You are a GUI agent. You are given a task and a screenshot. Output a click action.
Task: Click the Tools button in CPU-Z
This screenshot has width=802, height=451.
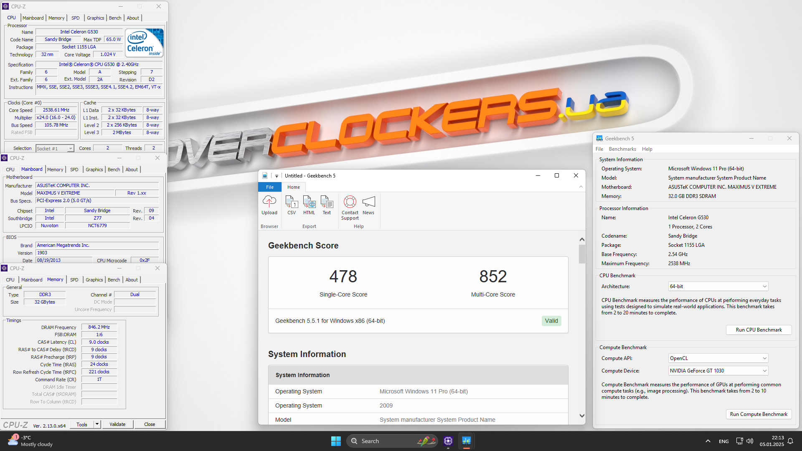click(x=82, y=424)
